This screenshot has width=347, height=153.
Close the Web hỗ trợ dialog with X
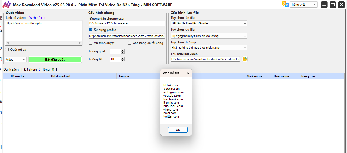pyautogui.click(x=188, y=73)
